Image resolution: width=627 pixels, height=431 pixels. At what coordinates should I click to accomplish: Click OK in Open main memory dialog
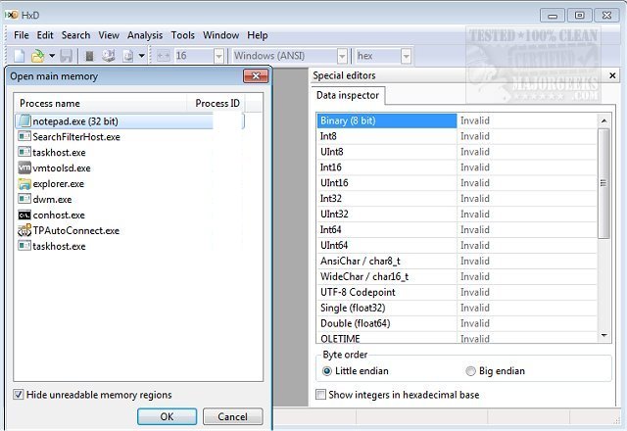tap(167, 416)
